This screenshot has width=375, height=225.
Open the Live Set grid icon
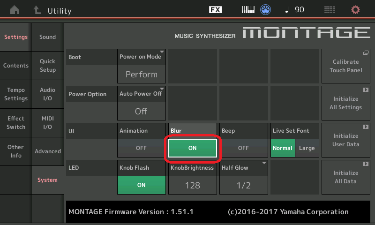330,10
